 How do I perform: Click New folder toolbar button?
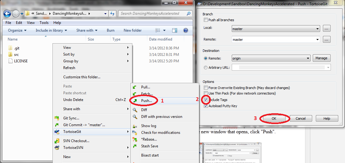coord(133,30)
